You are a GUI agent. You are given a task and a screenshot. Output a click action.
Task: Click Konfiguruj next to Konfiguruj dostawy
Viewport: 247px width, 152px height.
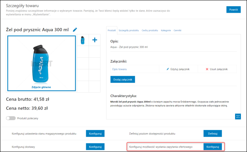tap(95, 147)
